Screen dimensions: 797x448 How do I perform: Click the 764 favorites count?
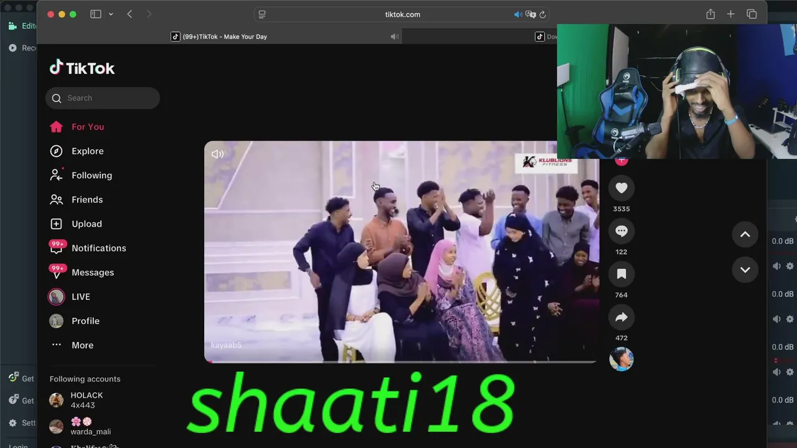pyautogui.click(x=621, y=295)
